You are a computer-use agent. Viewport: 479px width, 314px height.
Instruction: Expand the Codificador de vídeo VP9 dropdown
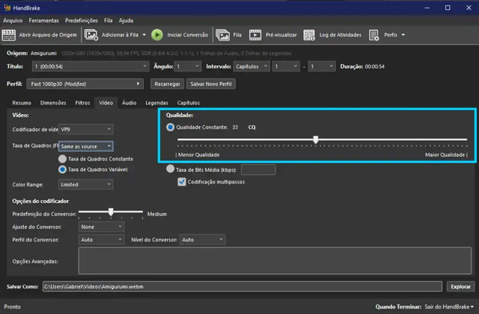(x=86, y=129)
